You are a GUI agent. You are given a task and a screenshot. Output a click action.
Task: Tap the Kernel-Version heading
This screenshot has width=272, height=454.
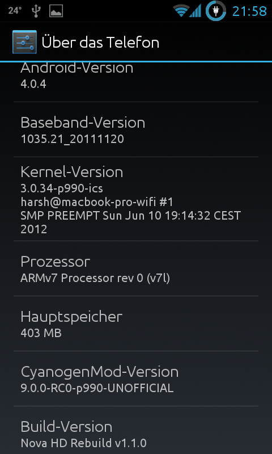click(x=72, y=172)
